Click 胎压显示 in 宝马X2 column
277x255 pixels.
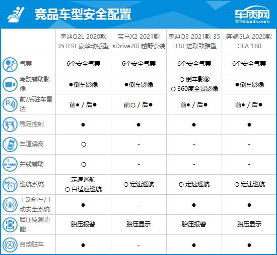tap(138, 224)
